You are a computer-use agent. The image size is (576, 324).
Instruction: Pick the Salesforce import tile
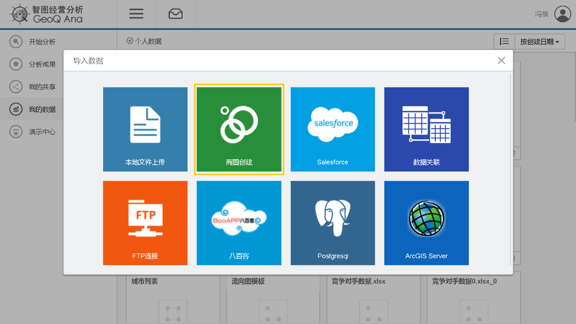(333, 129)
